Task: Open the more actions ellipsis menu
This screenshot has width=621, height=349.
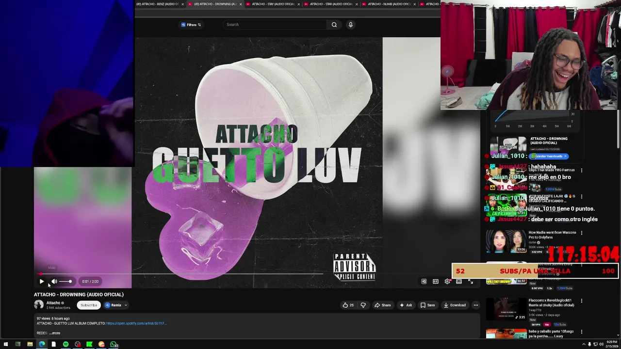Action: point(476,305)
